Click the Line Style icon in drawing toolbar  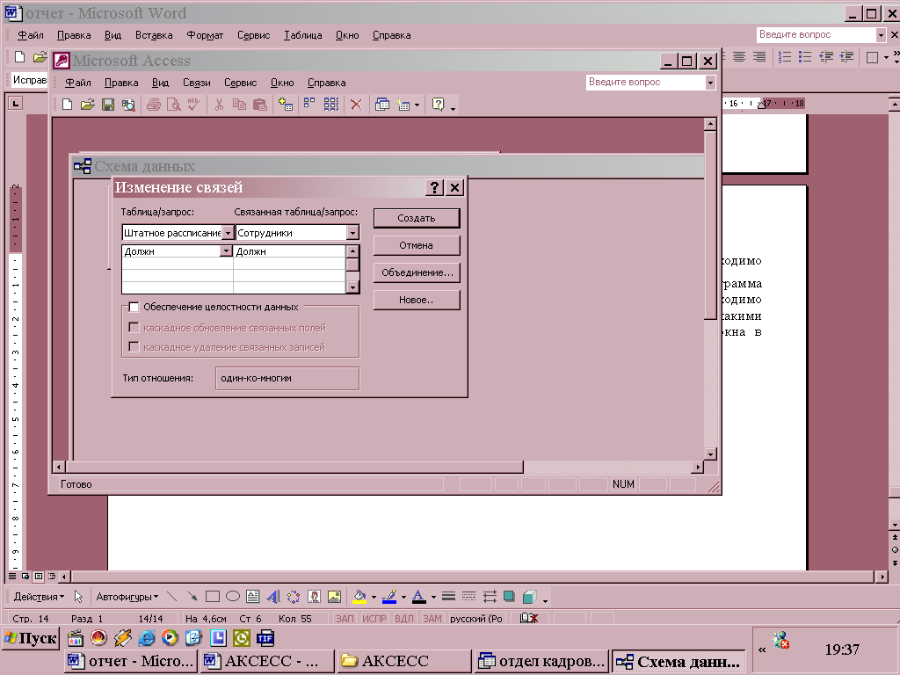(x=449, y=597)
